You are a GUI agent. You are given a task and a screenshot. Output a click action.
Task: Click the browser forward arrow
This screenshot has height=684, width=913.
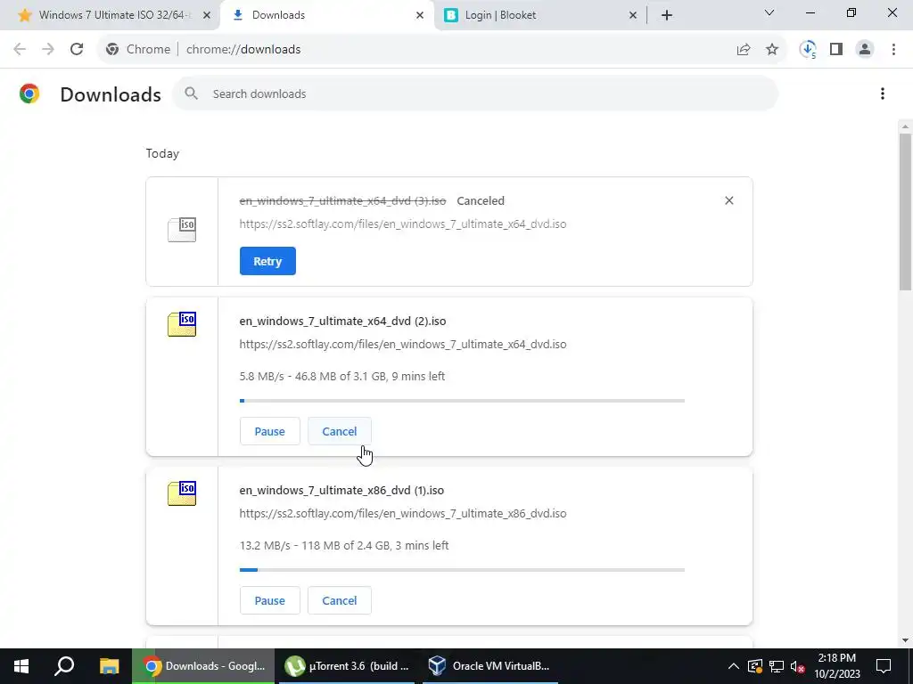(x=48, y=49)
